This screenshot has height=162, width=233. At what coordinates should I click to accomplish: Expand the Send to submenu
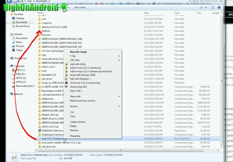pos(93,106)
